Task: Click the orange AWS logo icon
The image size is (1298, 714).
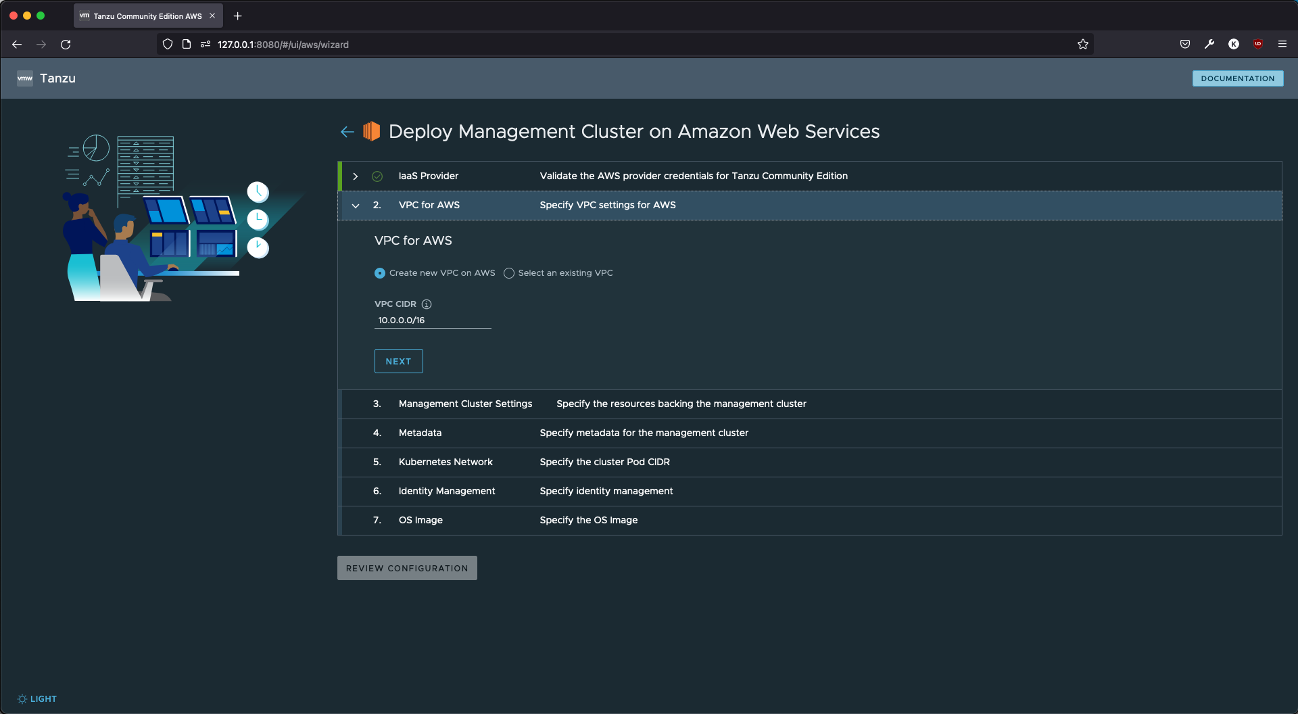Action: 371,131
